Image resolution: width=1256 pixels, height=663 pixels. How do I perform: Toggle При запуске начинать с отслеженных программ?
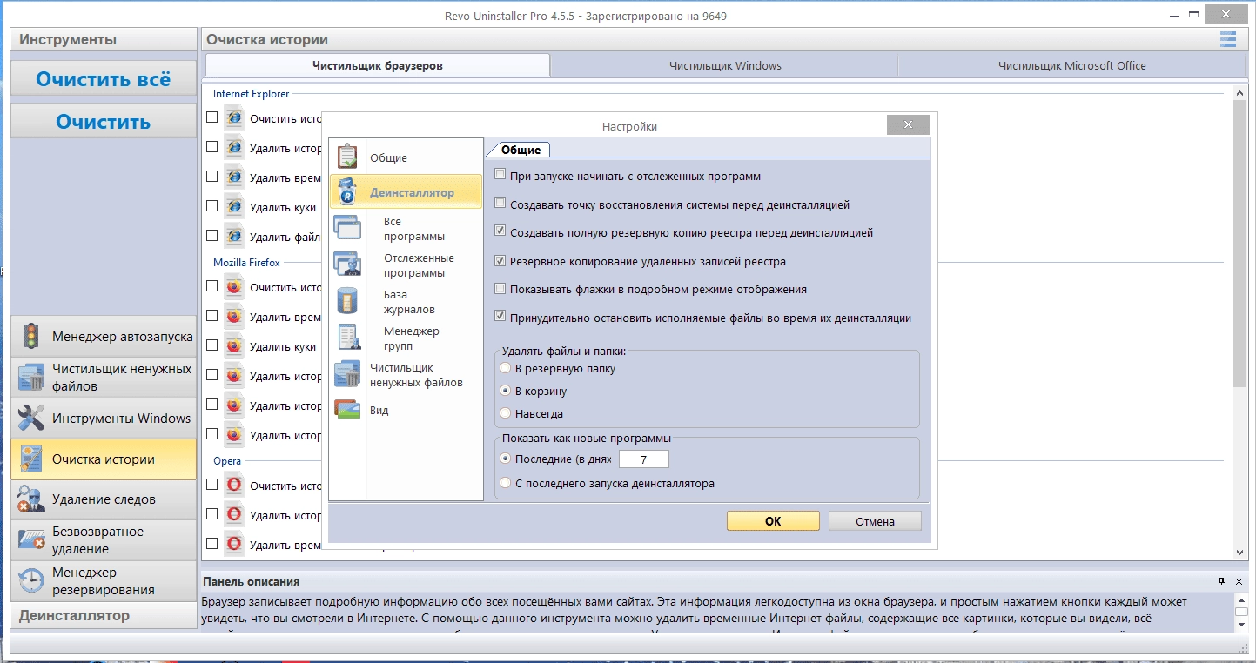[x=500, y=175]
